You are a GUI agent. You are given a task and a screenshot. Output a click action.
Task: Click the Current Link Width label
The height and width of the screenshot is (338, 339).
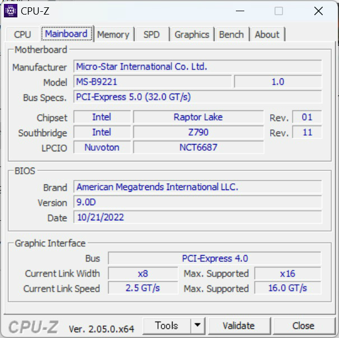coord(63,274)
